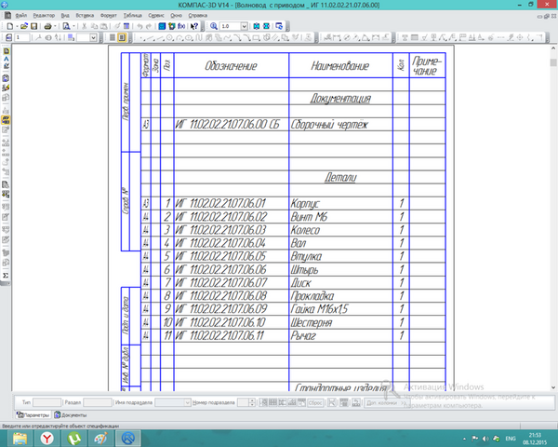This screenshot has height=447, width=558.
Task: Expand the preview arrow dropdown
Action: click(73, 26)
